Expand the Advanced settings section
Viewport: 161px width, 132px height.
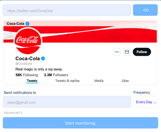point(13,113)
